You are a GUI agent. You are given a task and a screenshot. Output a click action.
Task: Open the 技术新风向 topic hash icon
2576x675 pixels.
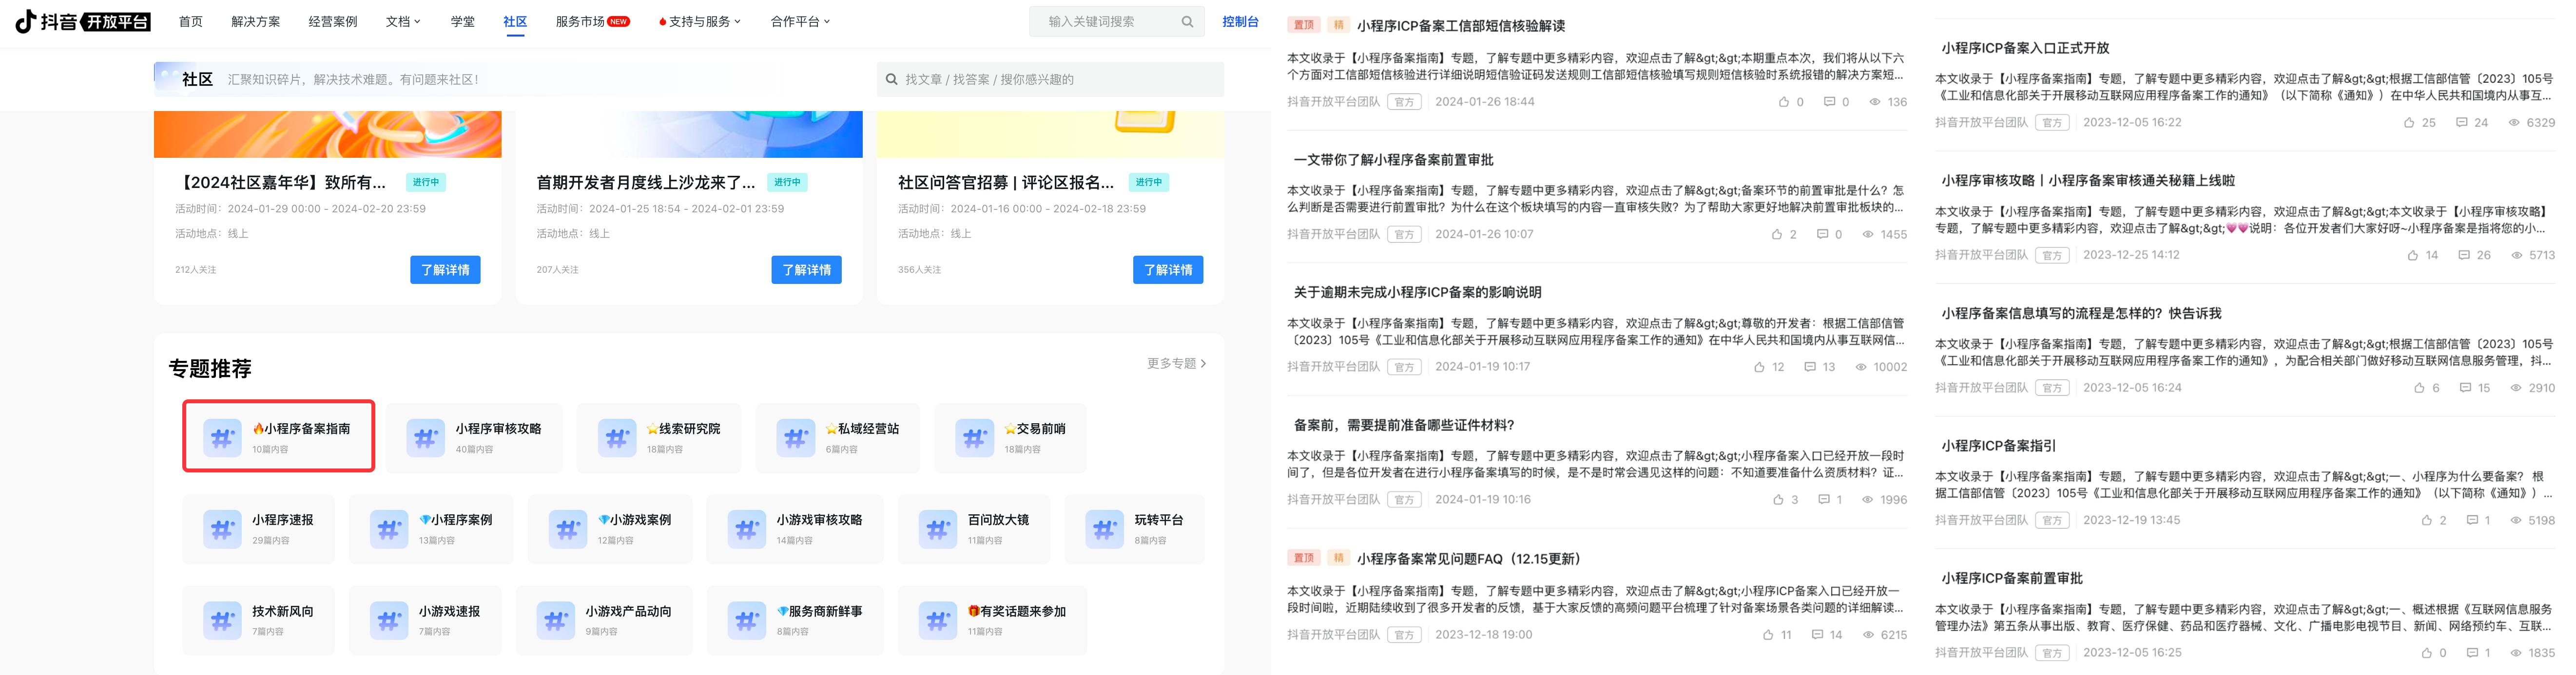click(x=222, y=620)
